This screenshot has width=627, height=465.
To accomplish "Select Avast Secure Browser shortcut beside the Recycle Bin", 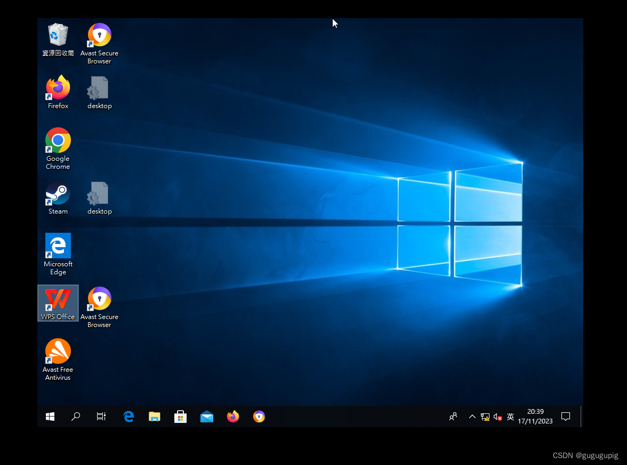I will (99, 44).
